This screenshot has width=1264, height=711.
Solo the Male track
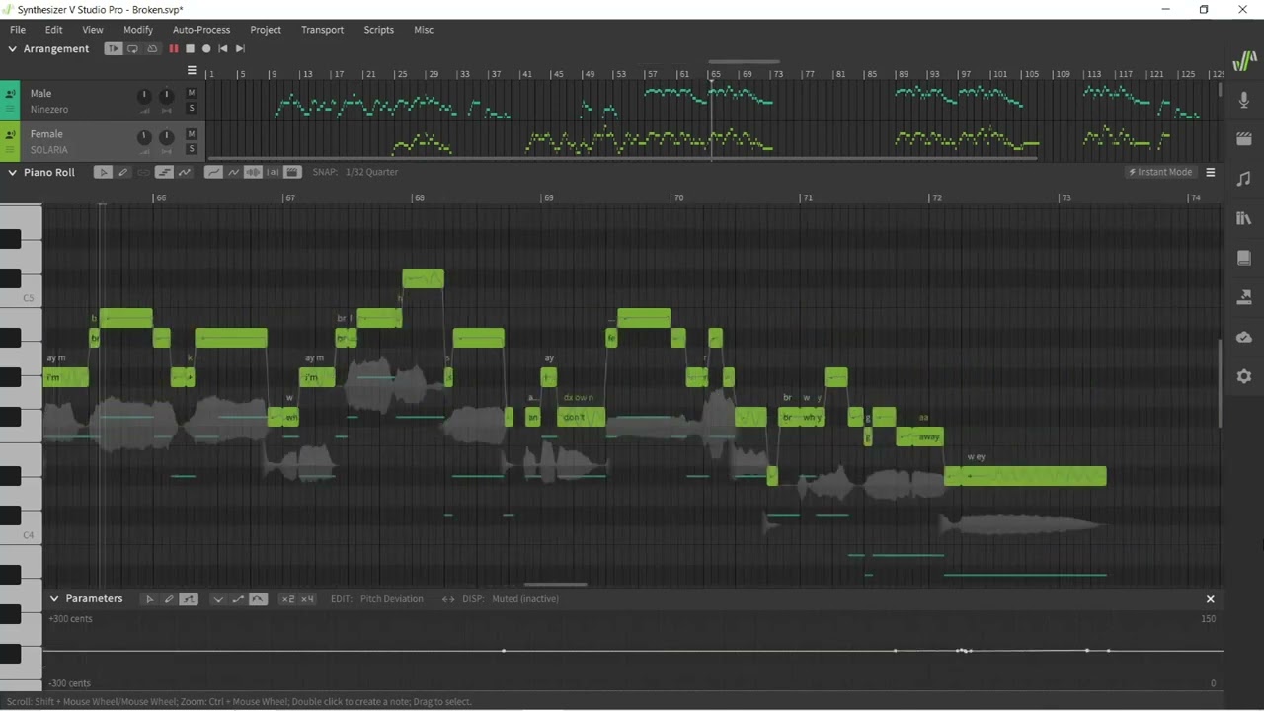tap(192, 108)
